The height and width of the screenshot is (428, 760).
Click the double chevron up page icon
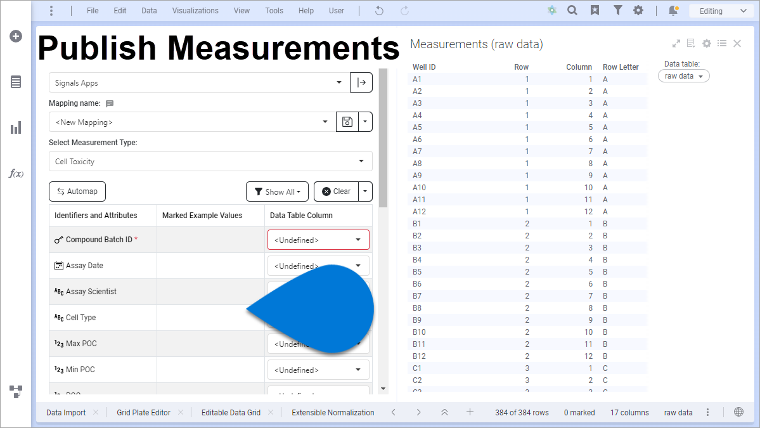coord(444,412)
